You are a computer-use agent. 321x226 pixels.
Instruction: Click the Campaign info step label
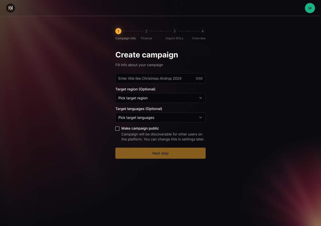point(125,38)
